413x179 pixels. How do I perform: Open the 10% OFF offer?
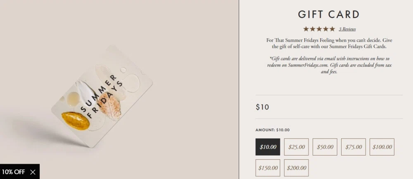pyautogui.click(x=13, y=172)
